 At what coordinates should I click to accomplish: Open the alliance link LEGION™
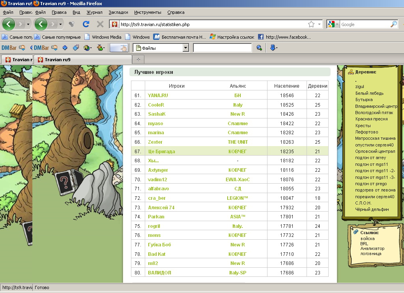click(x=238, y=198)
